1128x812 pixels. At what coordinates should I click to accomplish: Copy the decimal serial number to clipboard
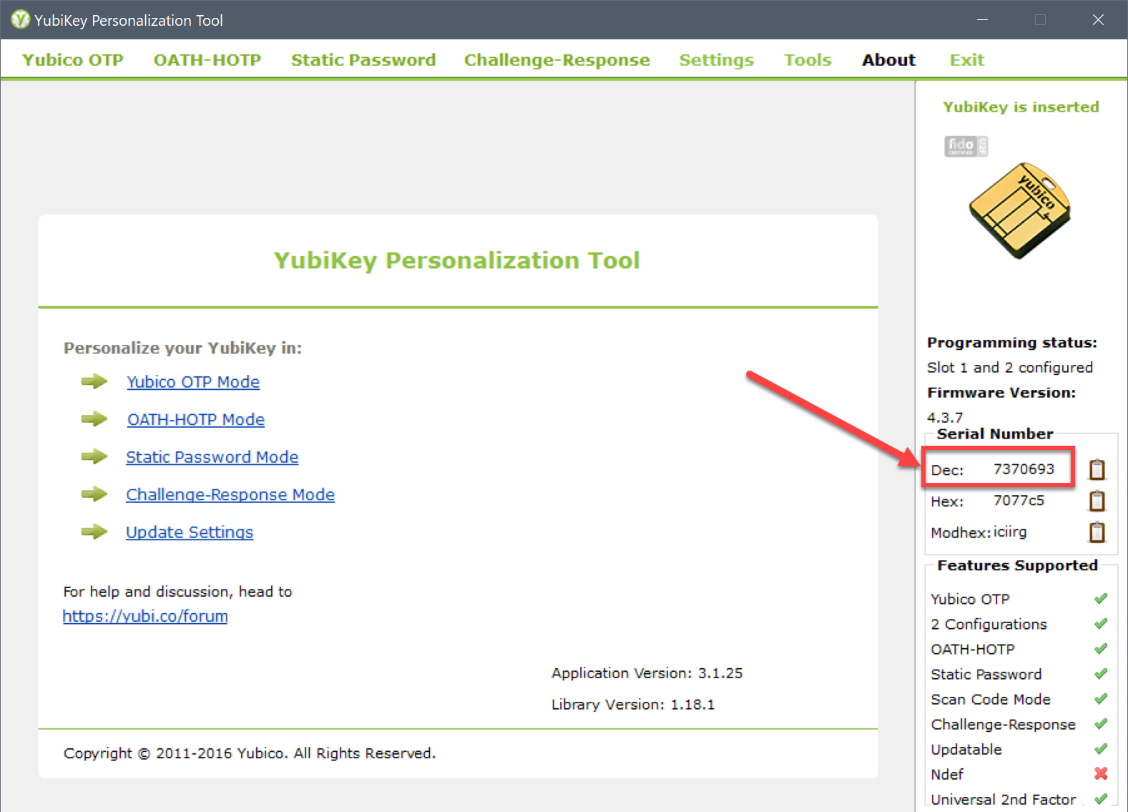click(1097, 469)
